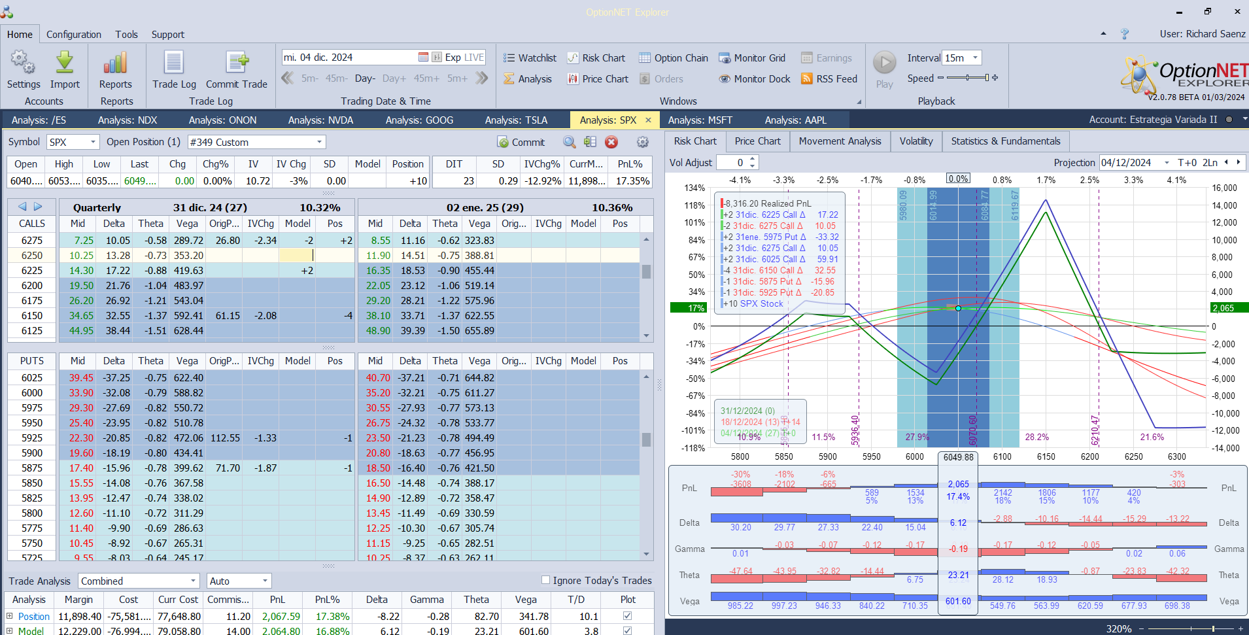
Task: Toggle the Plot checkbox for Position row
Action: pos(628,616)
